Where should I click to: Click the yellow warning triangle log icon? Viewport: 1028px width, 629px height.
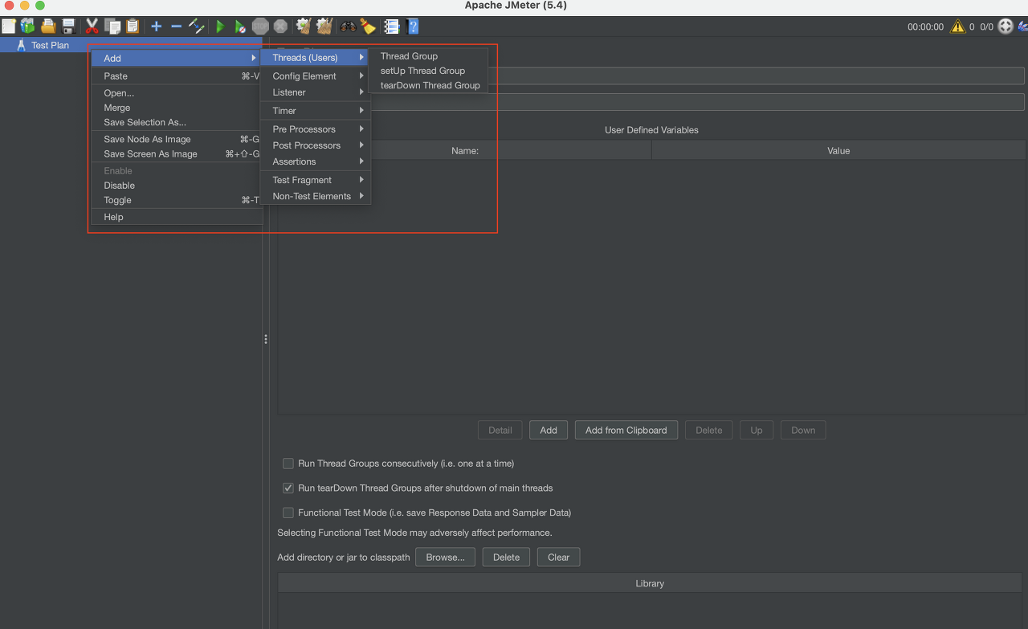[957, 27]
